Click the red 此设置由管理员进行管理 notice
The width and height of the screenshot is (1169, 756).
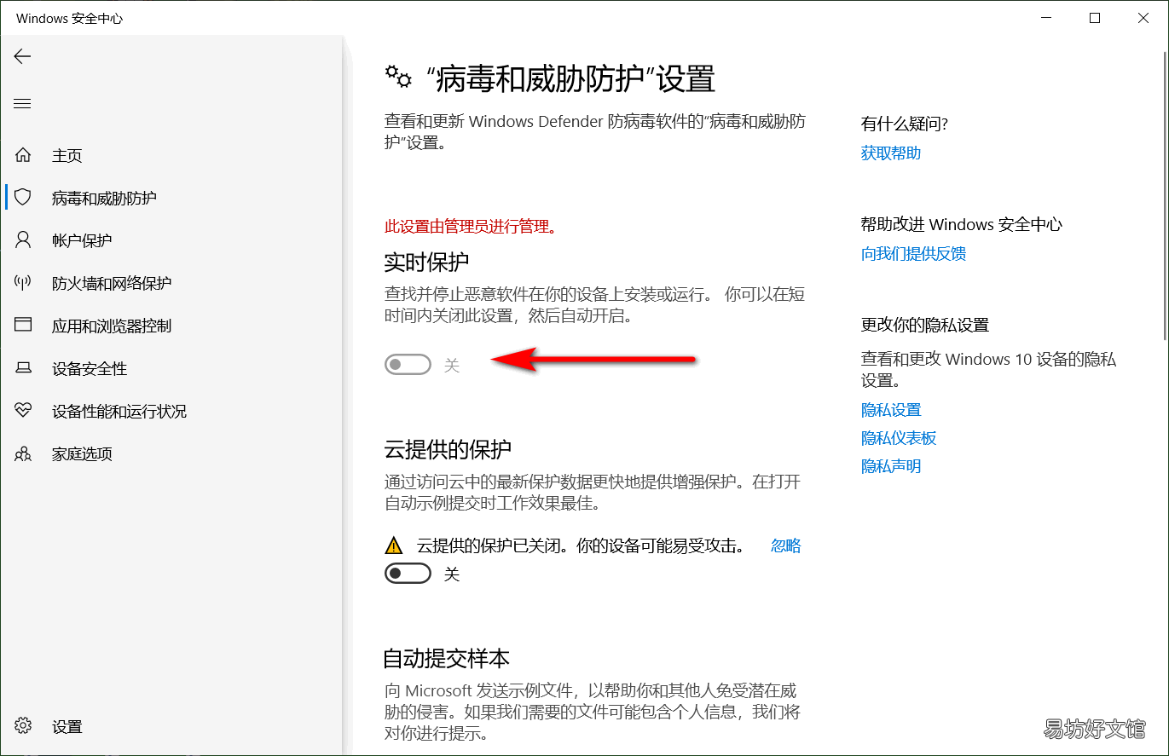point(472,227)
